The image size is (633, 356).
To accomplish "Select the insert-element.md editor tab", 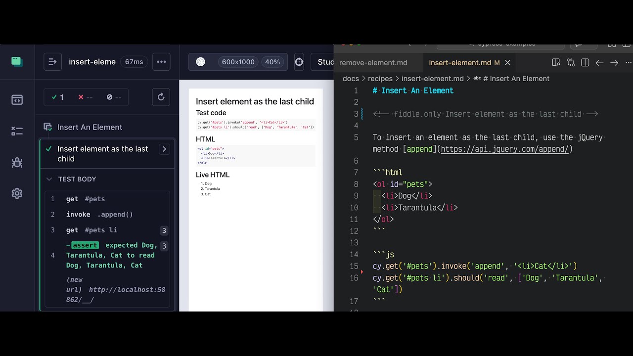I will [x=460, y=63].
